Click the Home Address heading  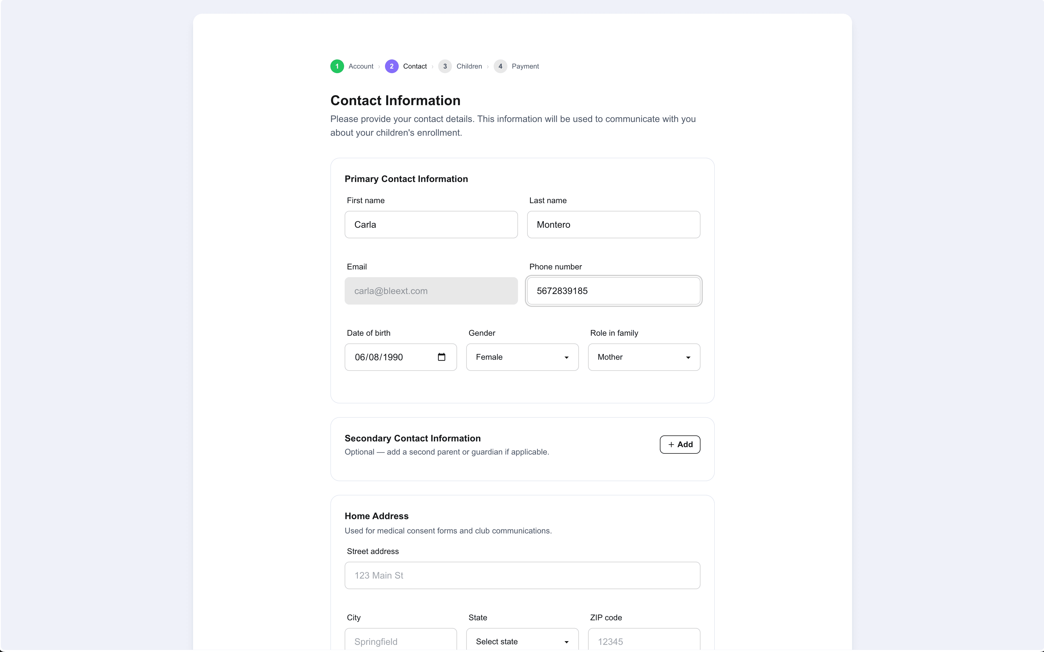(376, 516)
